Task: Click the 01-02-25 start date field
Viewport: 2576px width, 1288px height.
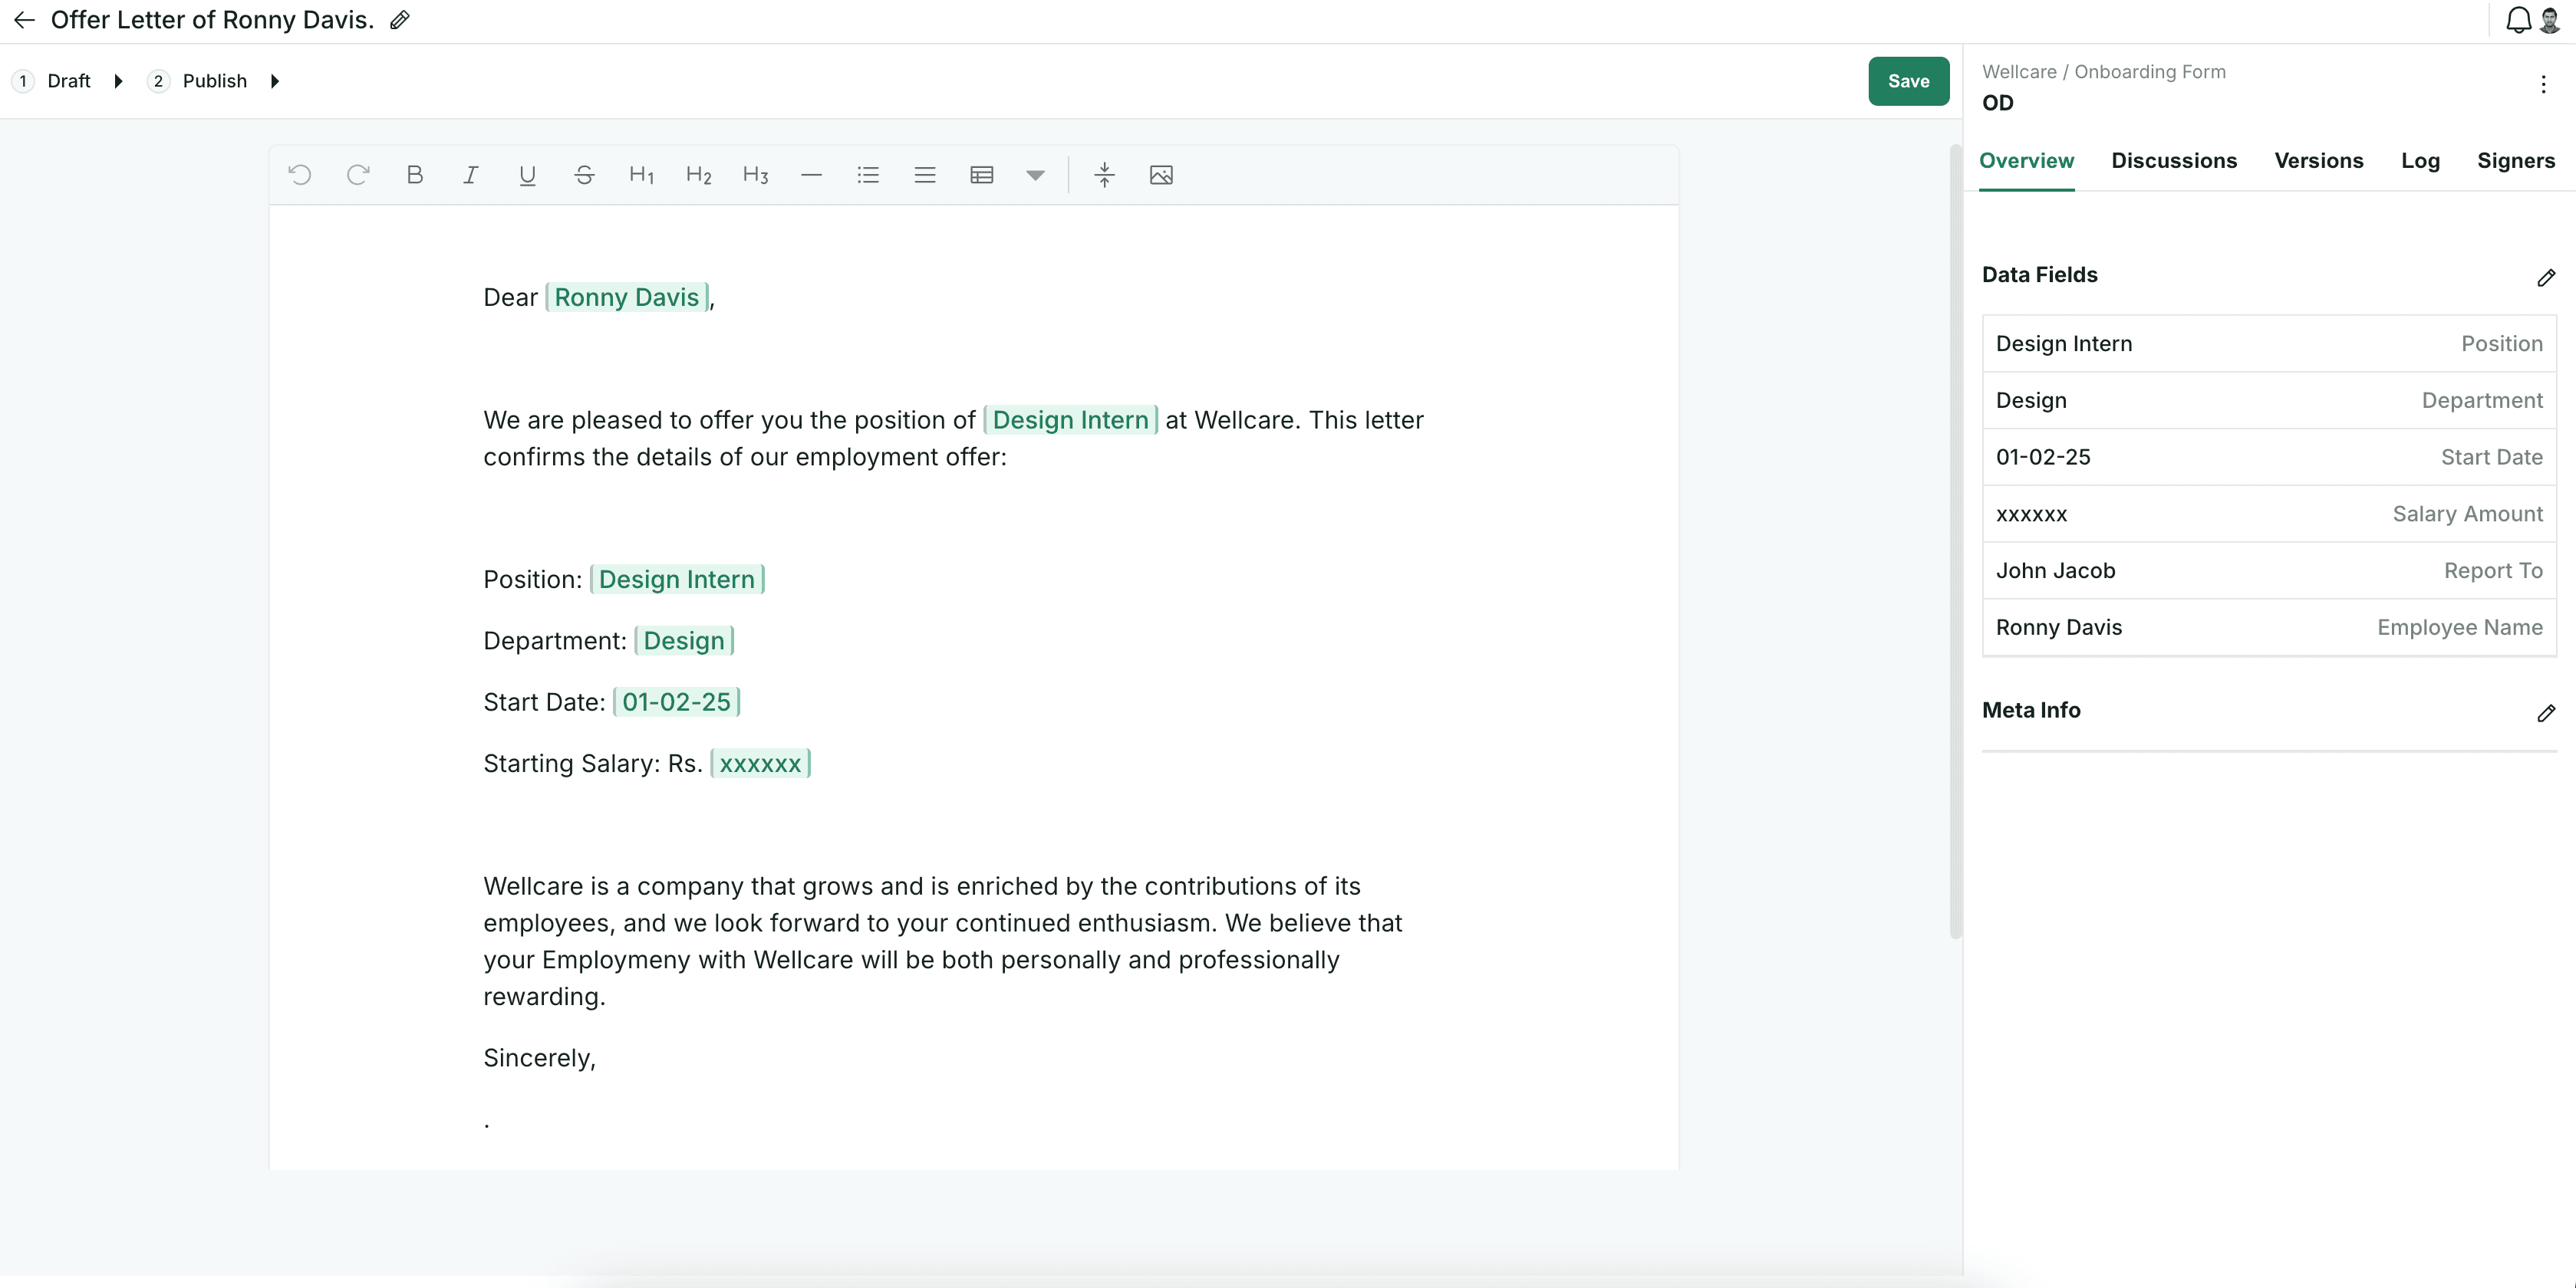Action: (676, 702)
